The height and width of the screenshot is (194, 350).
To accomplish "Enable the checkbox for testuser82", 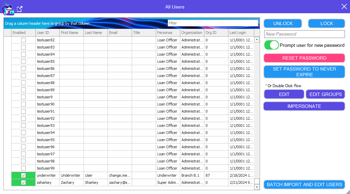I will click(x=23, y=40).
